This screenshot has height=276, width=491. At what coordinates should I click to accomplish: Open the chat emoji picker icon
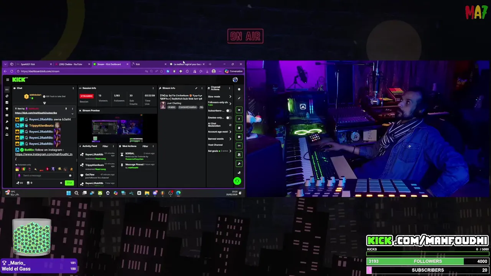pyautogui.click(x=70, y=176)
